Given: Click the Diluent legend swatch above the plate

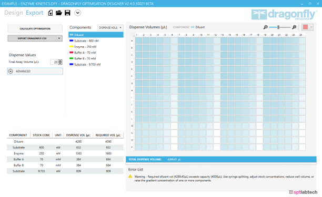Looking at the screenshot, I should tap(193, 27).
